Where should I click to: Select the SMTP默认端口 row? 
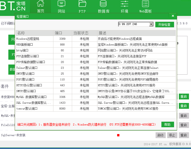pyautogui.click(x=96, y=74)
